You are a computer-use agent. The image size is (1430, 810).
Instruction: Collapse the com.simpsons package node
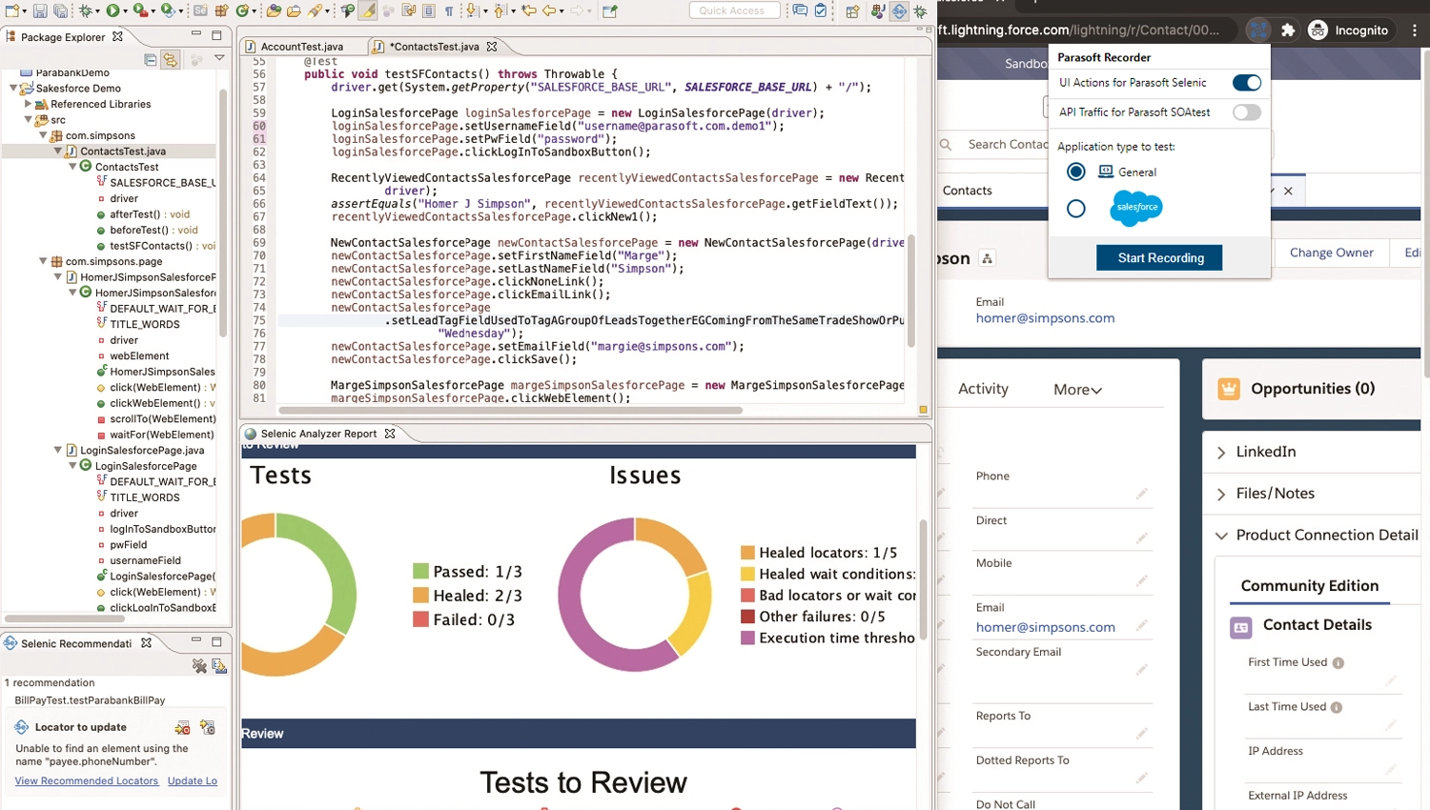[43, 135]
